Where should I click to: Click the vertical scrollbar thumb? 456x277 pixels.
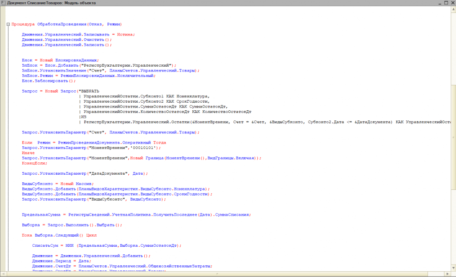[453, 138]
